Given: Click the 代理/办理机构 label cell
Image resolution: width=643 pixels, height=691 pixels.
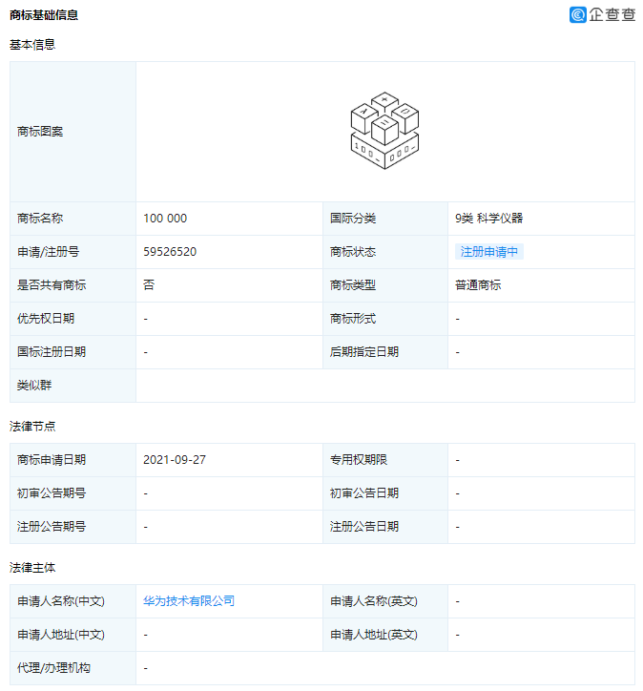Looking at the screenshot, I should pyautogui.click(x=53, y=668).
